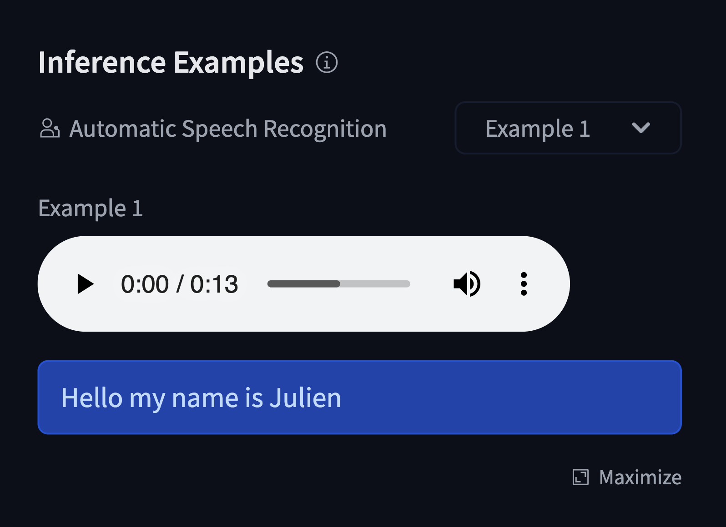726x527 pixels.
Task: Click the 0:13 total duration text
Action: (x=214, y=284)
